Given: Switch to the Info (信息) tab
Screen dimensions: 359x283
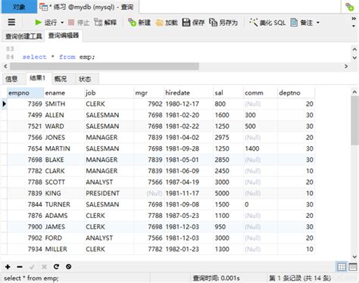Looking at the screenshot, I should [11, 79].
